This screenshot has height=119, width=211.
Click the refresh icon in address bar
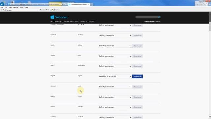pos(67,4)
